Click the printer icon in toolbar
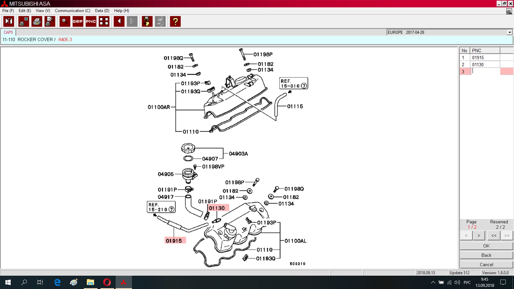Screen dimensions: 514x289 click(x=37, y=21)
